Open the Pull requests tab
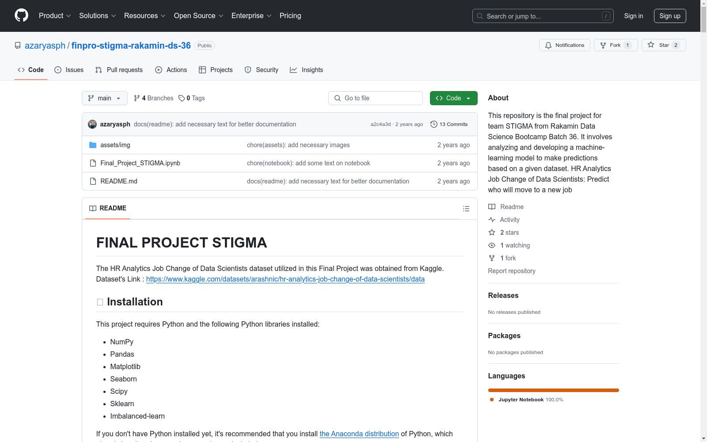The width and height of the screenshot is (707, 442). coord(119,70)
